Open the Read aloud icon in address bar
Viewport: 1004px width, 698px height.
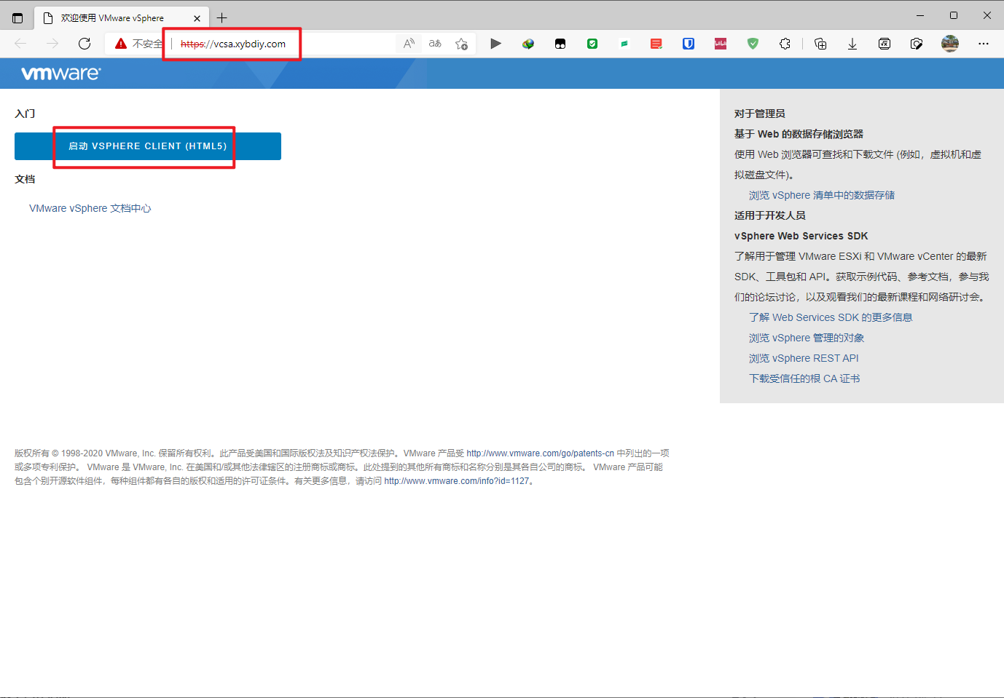(409, 44)
